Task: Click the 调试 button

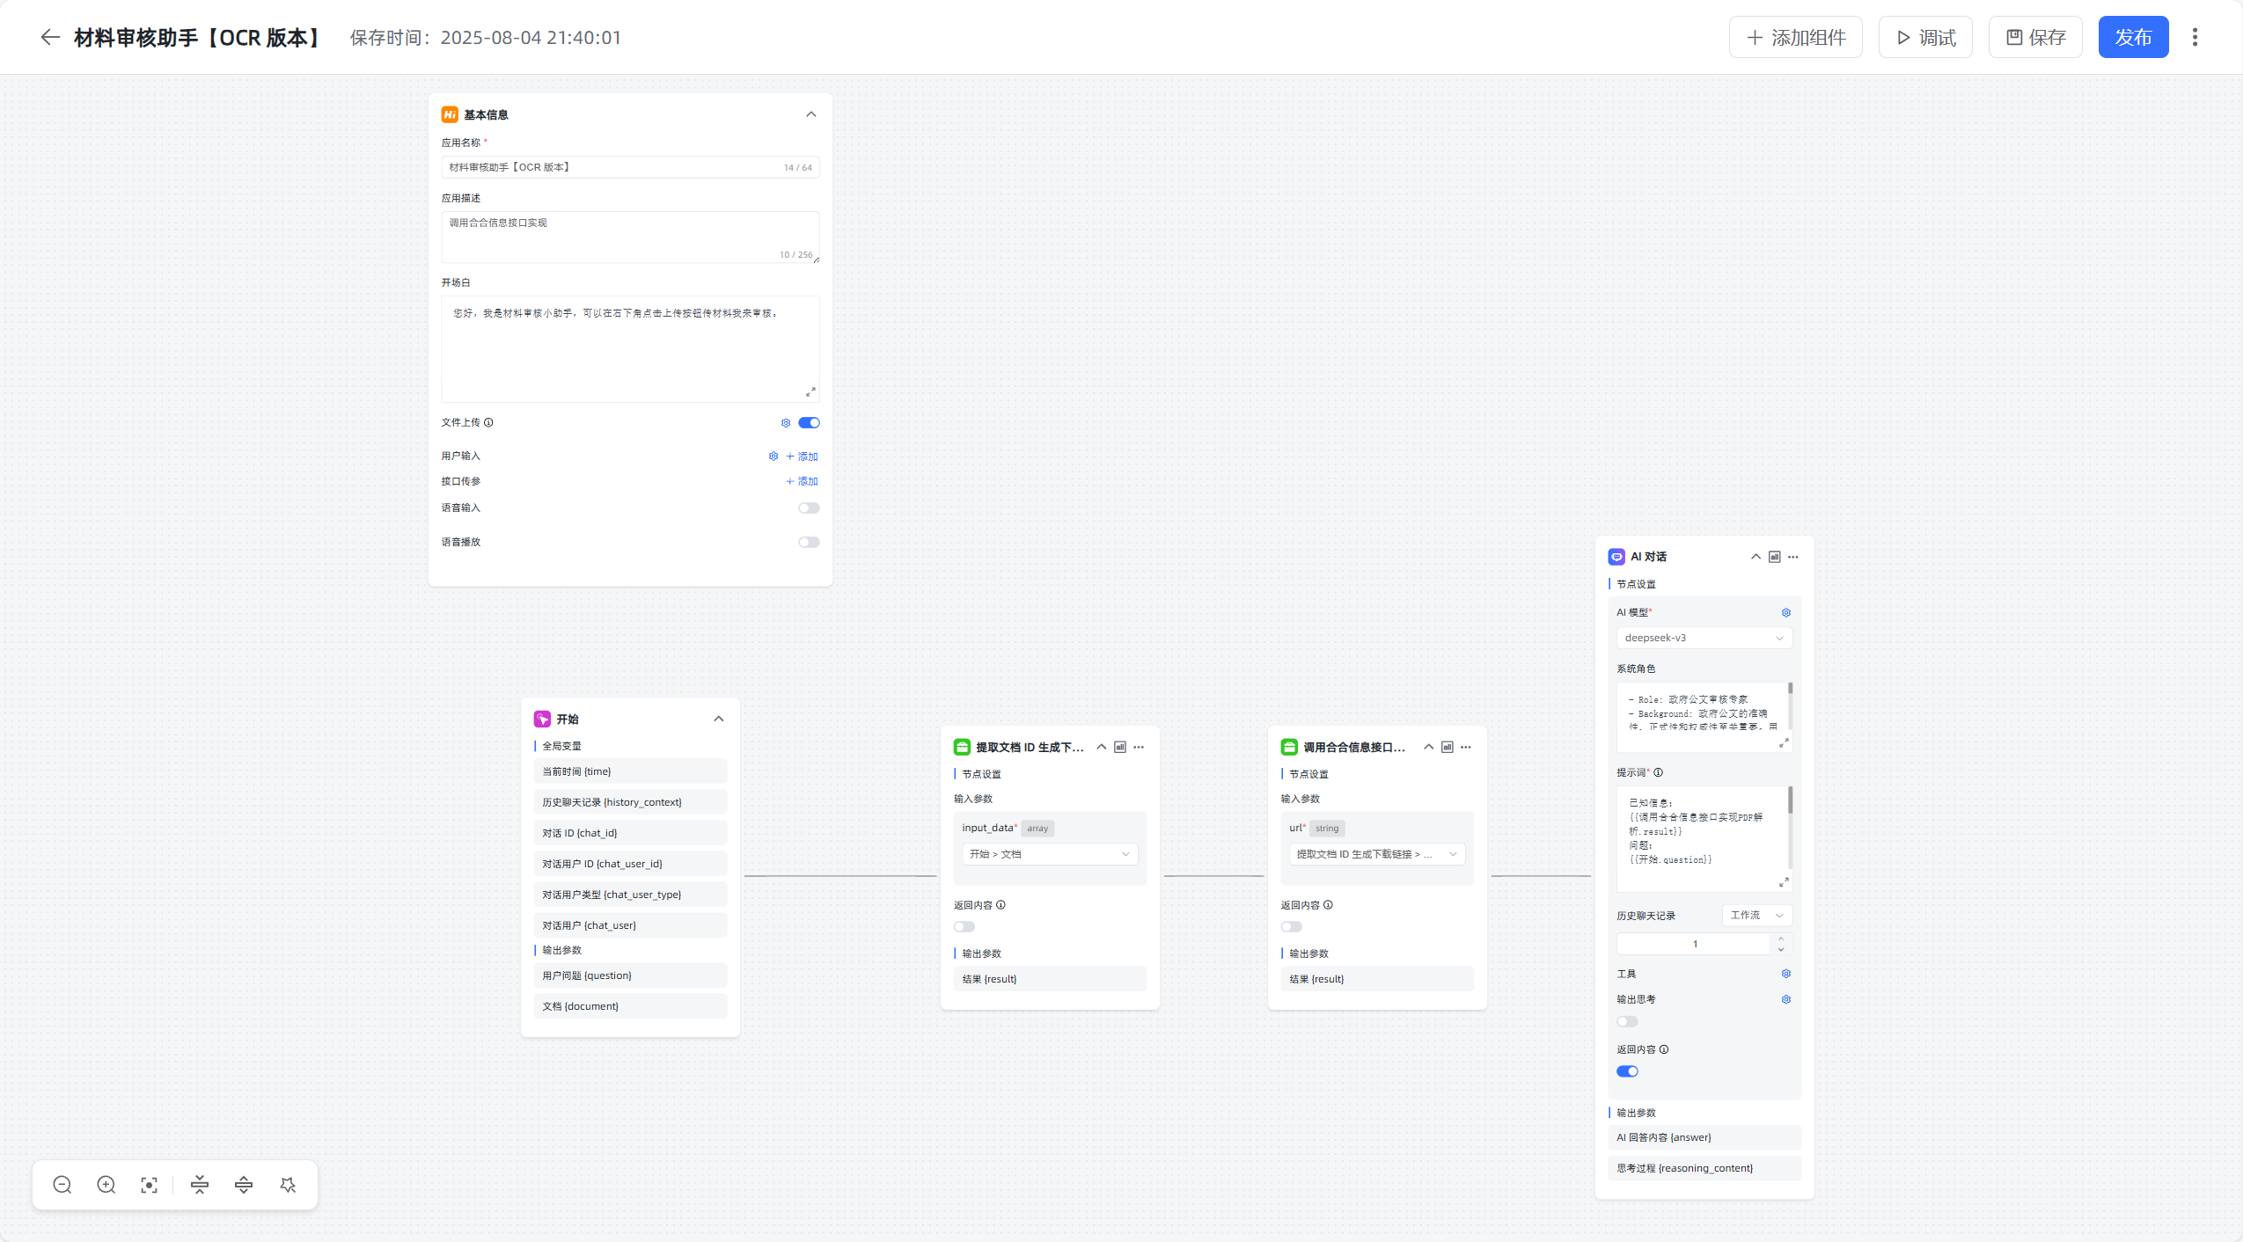Action: (1926, 37)
